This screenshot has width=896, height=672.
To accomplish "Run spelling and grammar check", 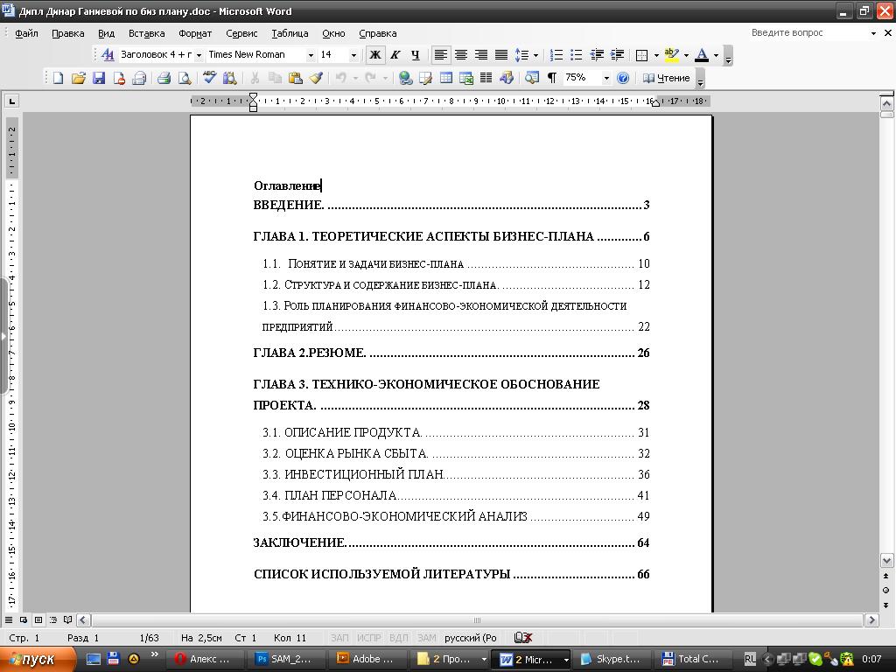I will pos(210,78).
